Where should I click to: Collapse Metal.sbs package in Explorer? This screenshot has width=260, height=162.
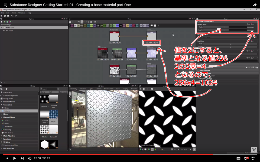(1, 28)
